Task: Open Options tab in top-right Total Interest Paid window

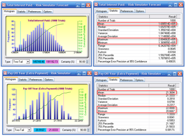Action: [x=140, y=11]
